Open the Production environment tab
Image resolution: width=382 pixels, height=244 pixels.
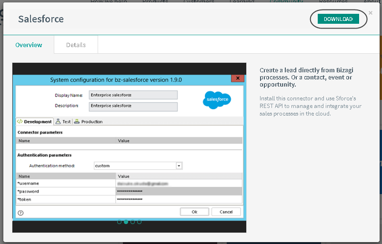tap(88, 121)
